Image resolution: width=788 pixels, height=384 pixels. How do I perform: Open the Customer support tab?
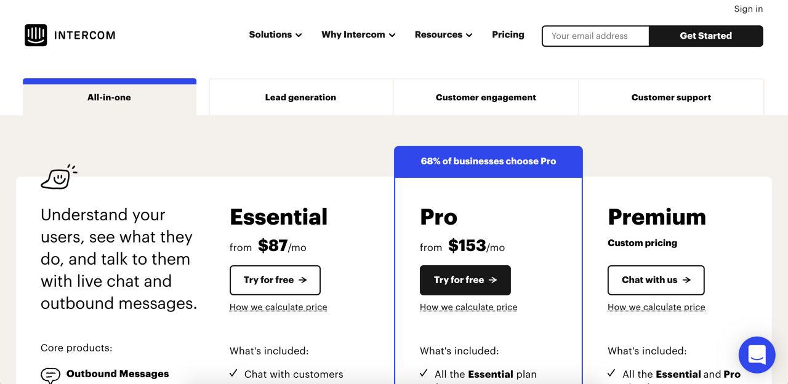point(671,97)
